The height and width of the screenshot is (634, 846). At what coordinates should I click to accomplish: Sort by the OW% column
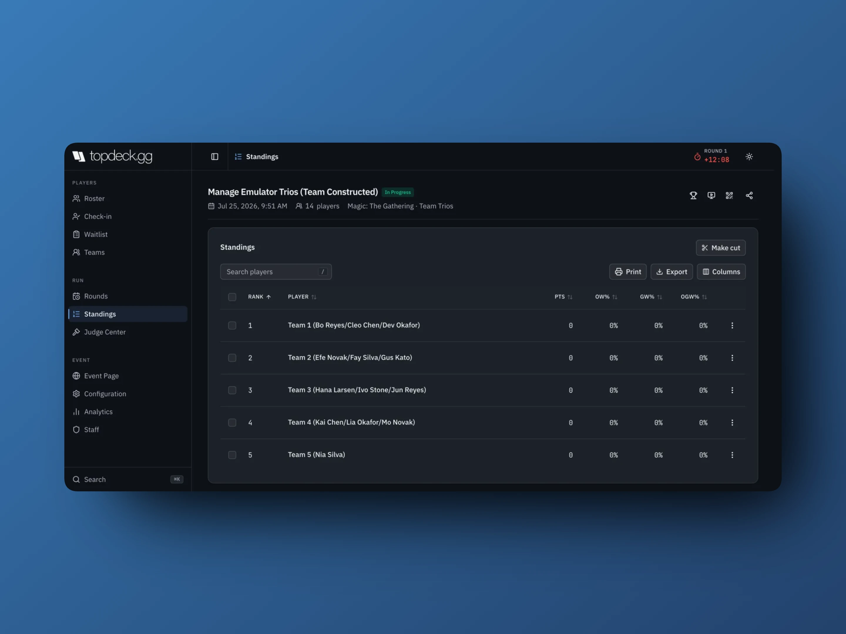(x=606, y=297)
